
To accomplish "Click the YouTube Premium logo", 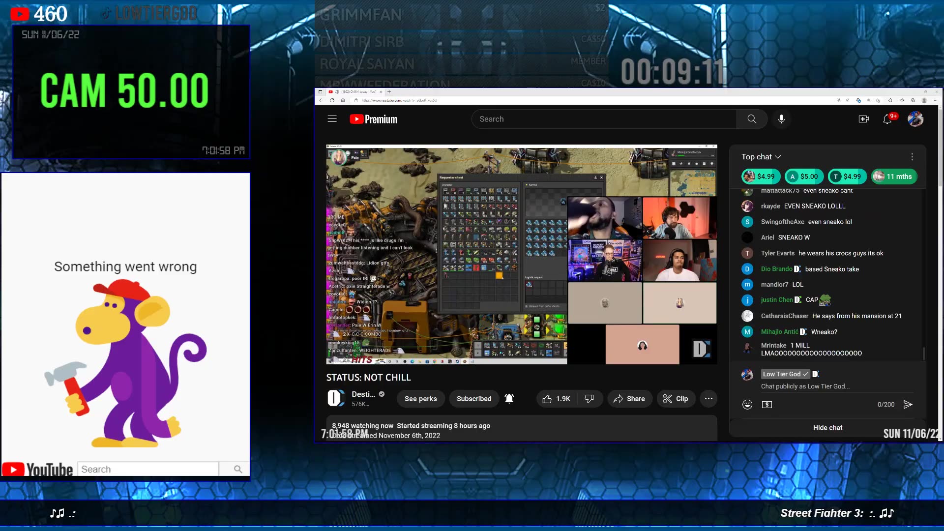I will tap(374, 119).
